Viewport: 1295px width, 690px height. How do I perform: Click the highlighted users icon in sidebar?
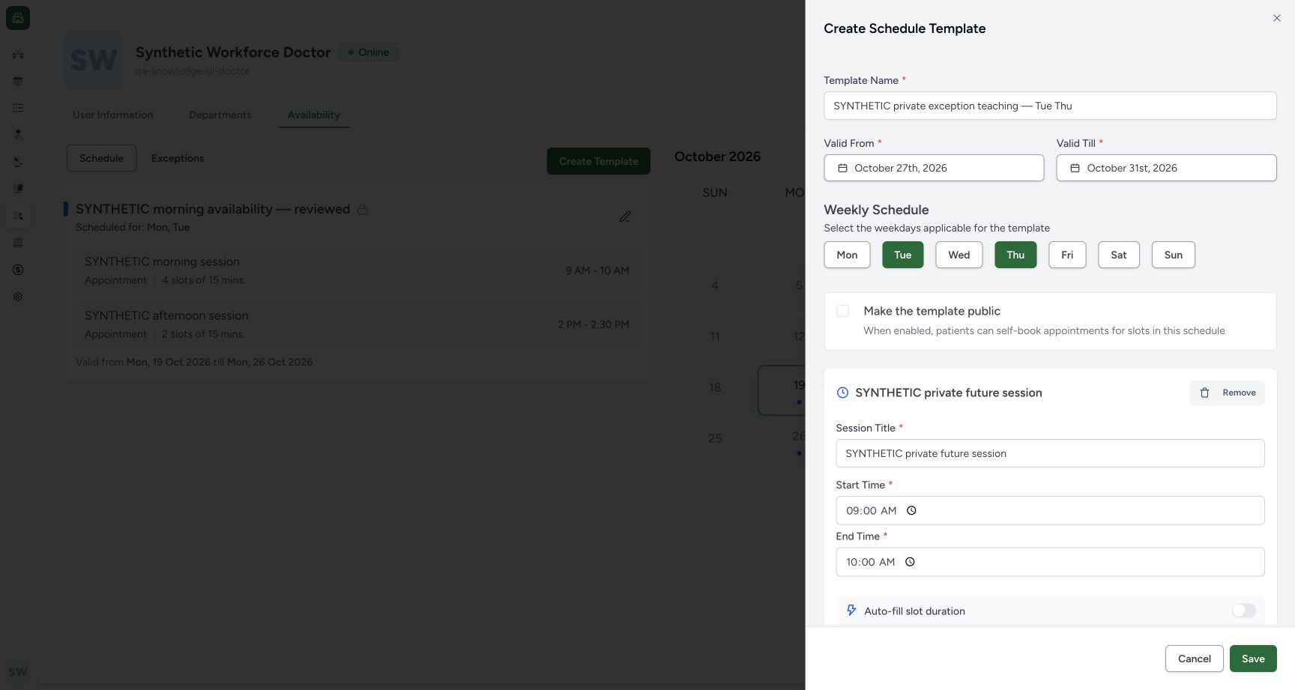pos(18,216)
